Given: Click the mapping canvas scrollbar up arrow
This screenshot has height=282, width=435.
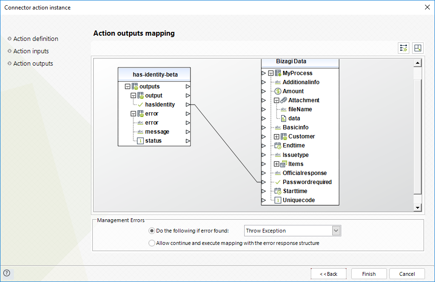Looking at the screenshot, I should coord(417,63).
